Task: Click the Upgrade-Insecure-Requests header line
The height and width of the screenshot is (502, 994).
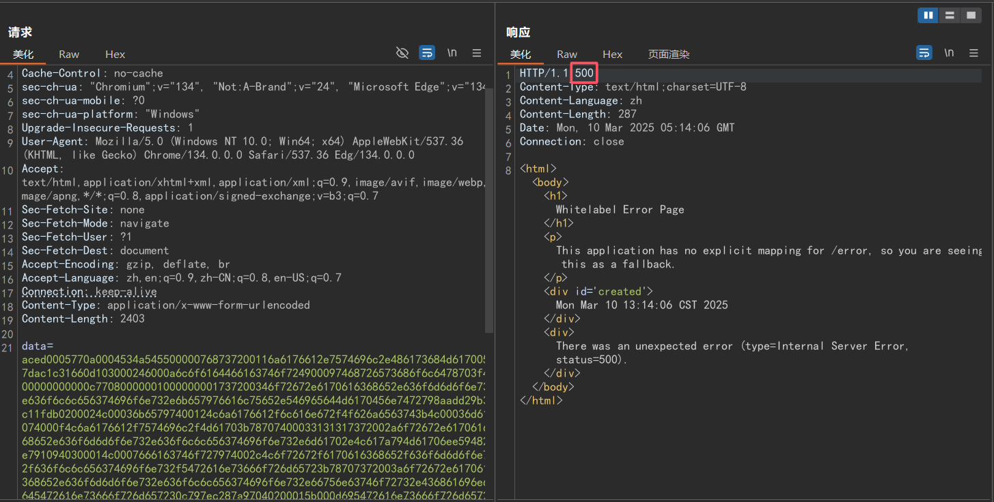Action: pyautogui.click(x=107, y=128)
